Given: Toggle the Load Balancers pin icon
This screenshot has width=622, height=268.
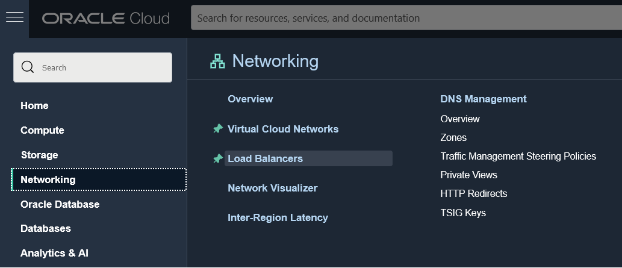Looking at the screenshot, I should point(218,158).
